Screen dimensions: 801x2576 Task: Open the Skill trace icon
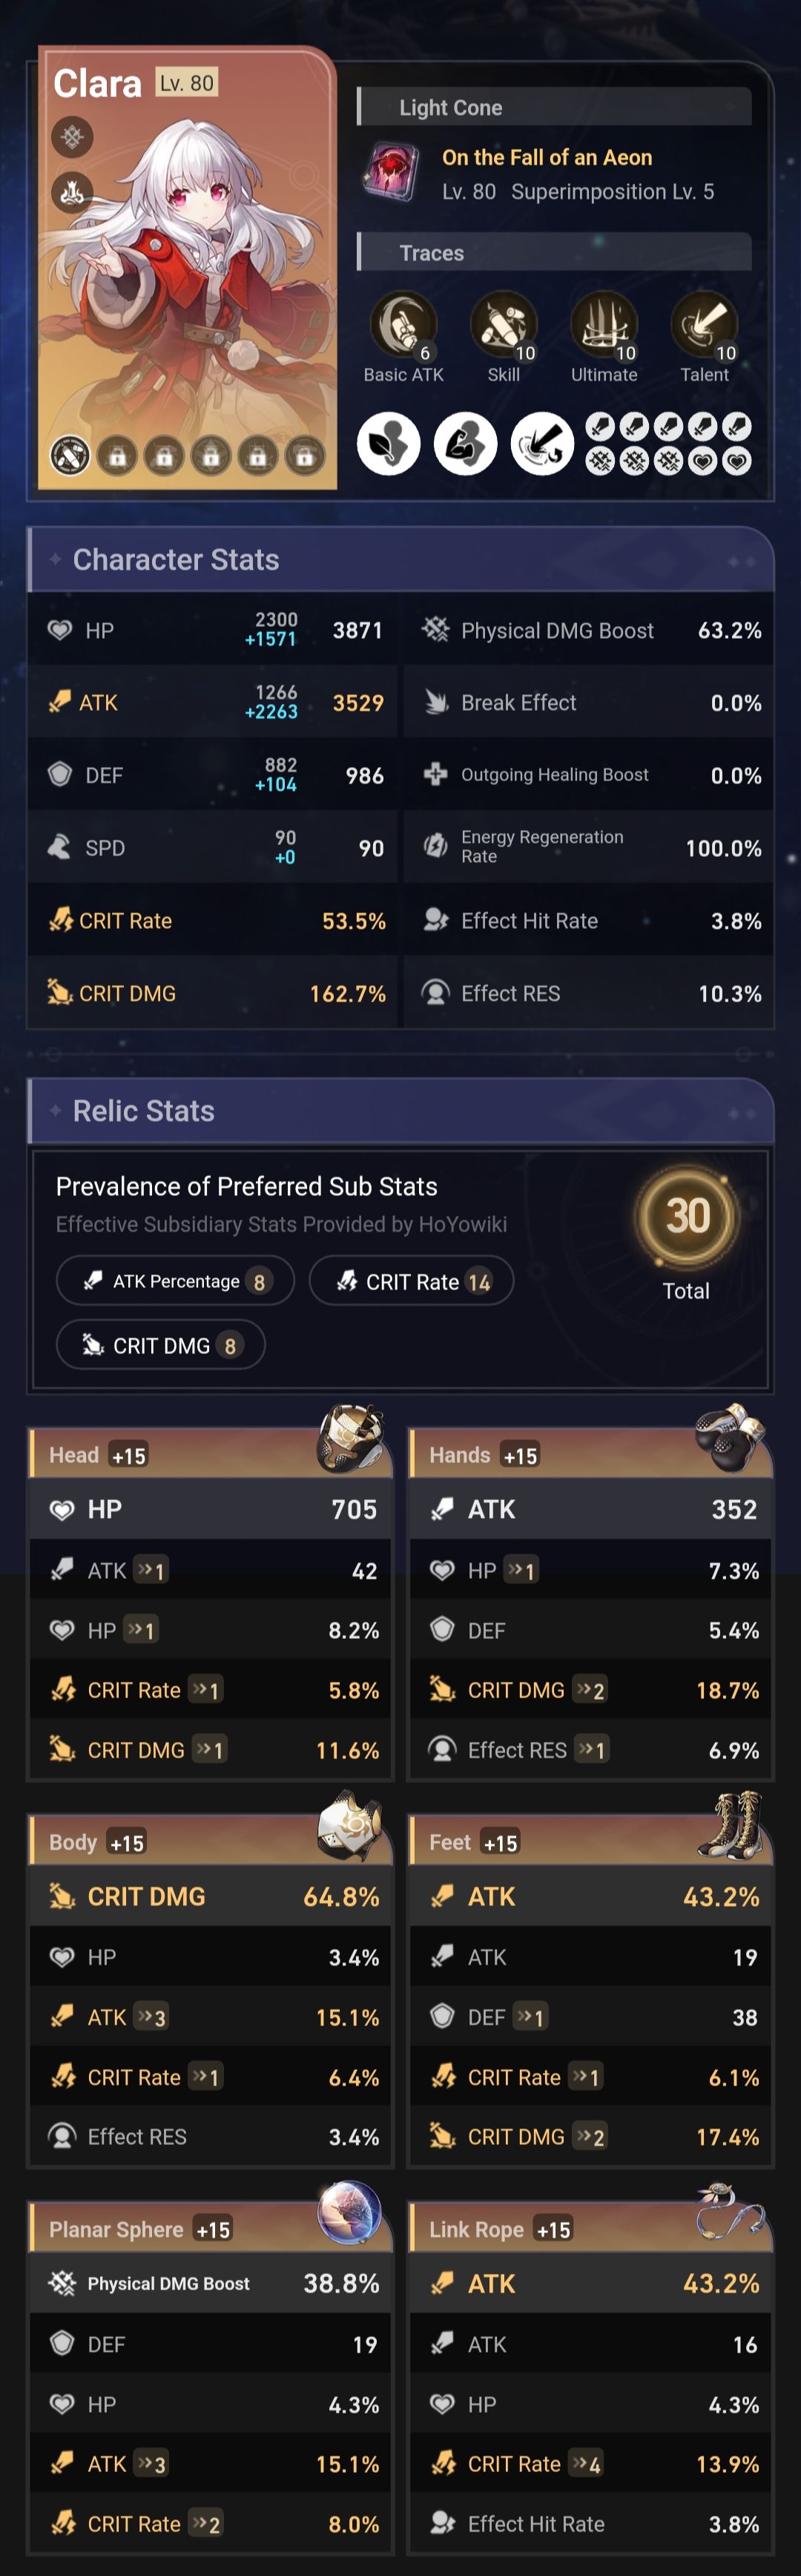[504, 323]
